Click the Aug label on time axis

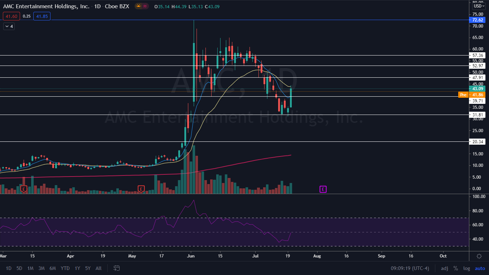(317, 256)
